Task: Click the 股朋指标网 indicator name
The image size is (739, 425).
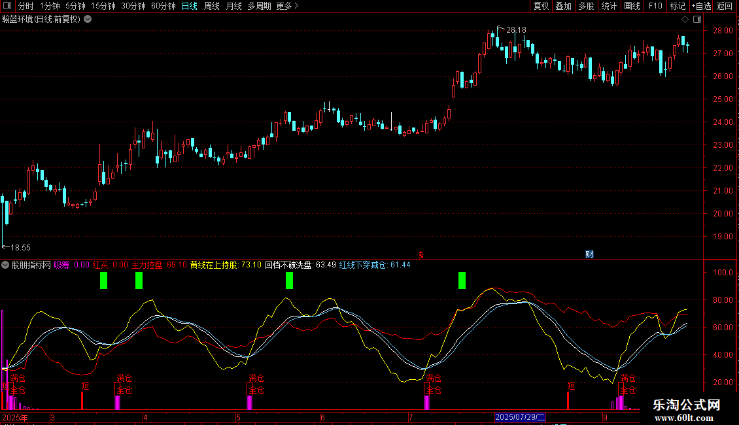Action: pos(31,265)
